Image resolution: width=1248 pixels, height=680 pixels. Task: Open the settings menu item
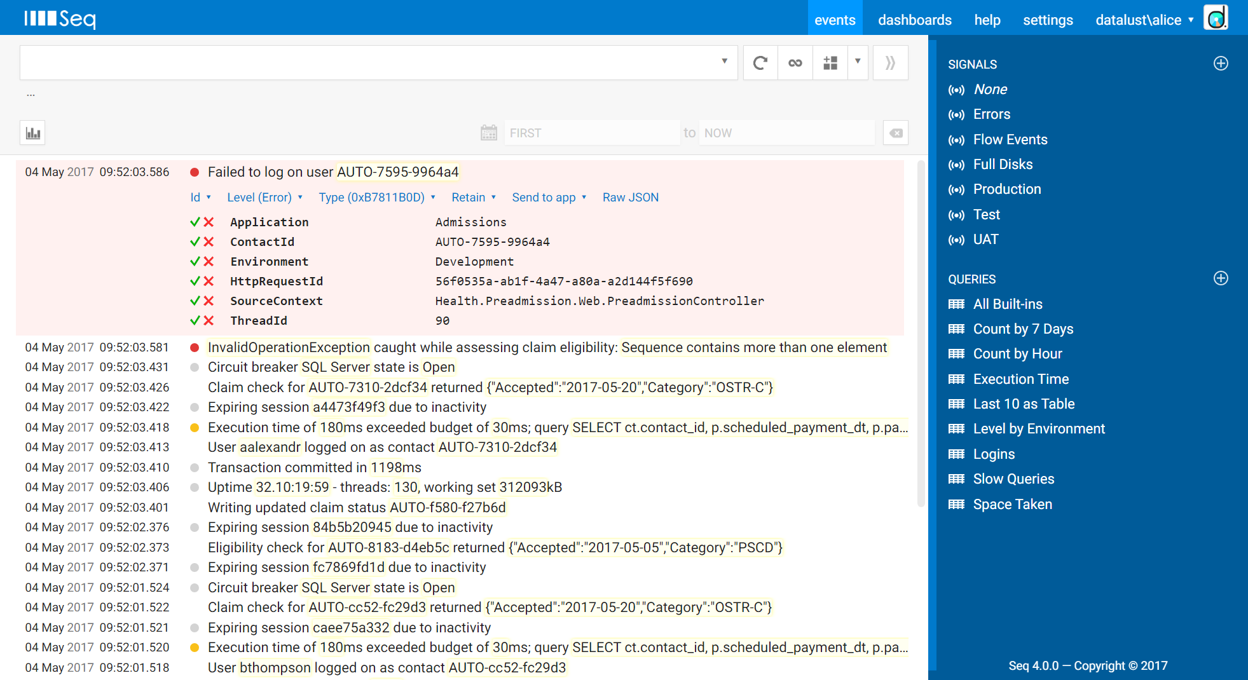pyautogui.click(x=1048, y=20)
